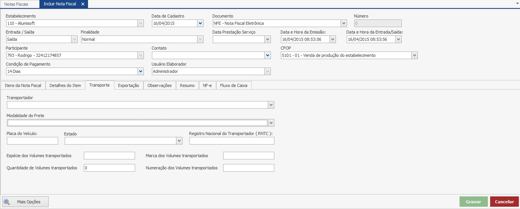Viewport: 520px width, 209px height.
Task: Click the Gravar button
Action: coord(473,202)
